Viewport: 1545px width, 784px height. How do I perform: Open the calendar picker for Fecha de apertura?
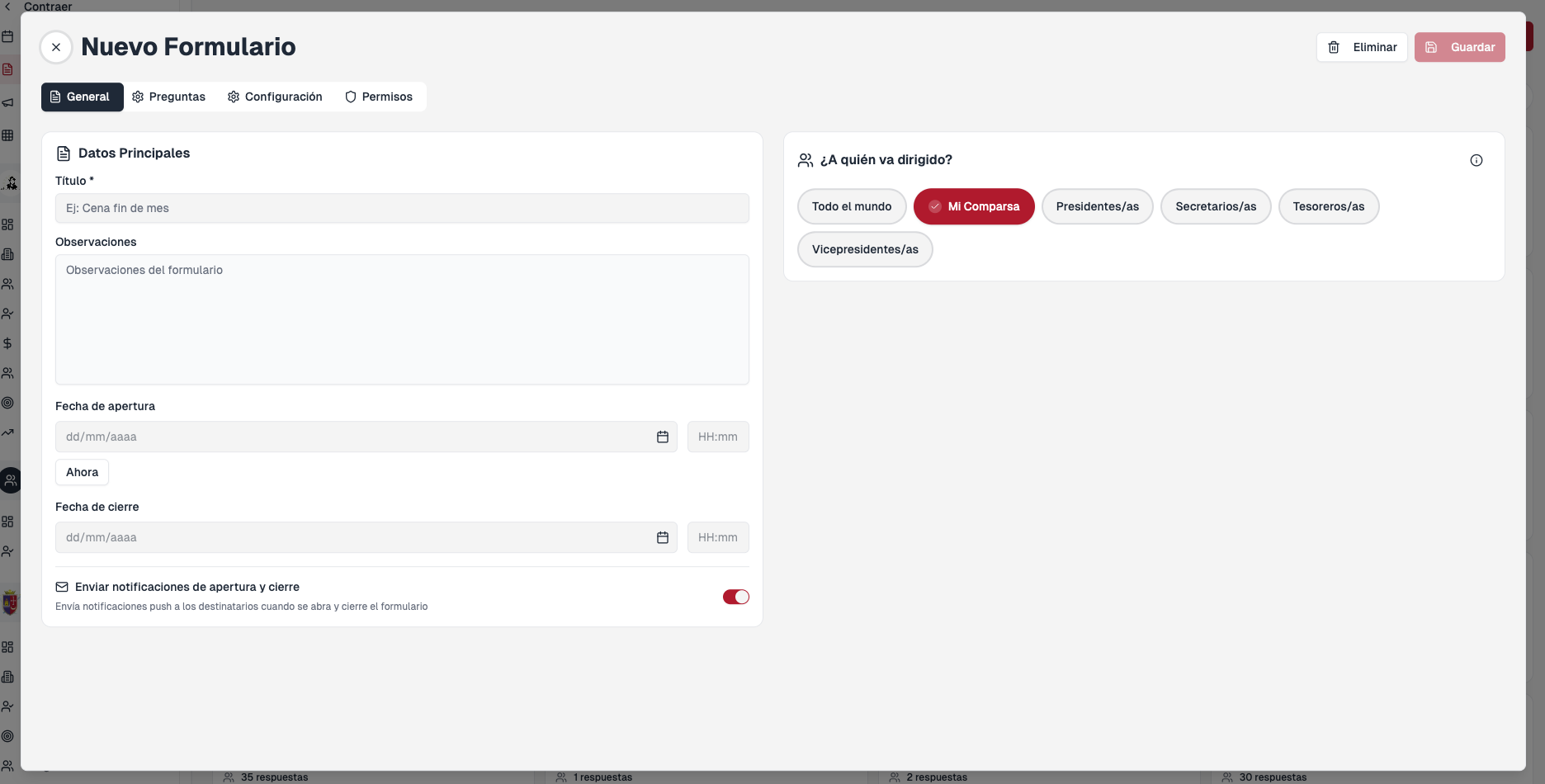tap(663, 437)
